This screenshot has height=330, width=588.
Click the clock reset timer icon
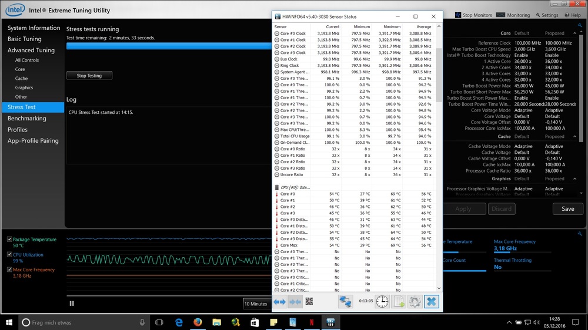382,302
